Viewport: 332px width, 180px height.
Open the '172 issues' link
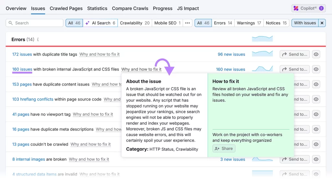[x=22, y=54]
